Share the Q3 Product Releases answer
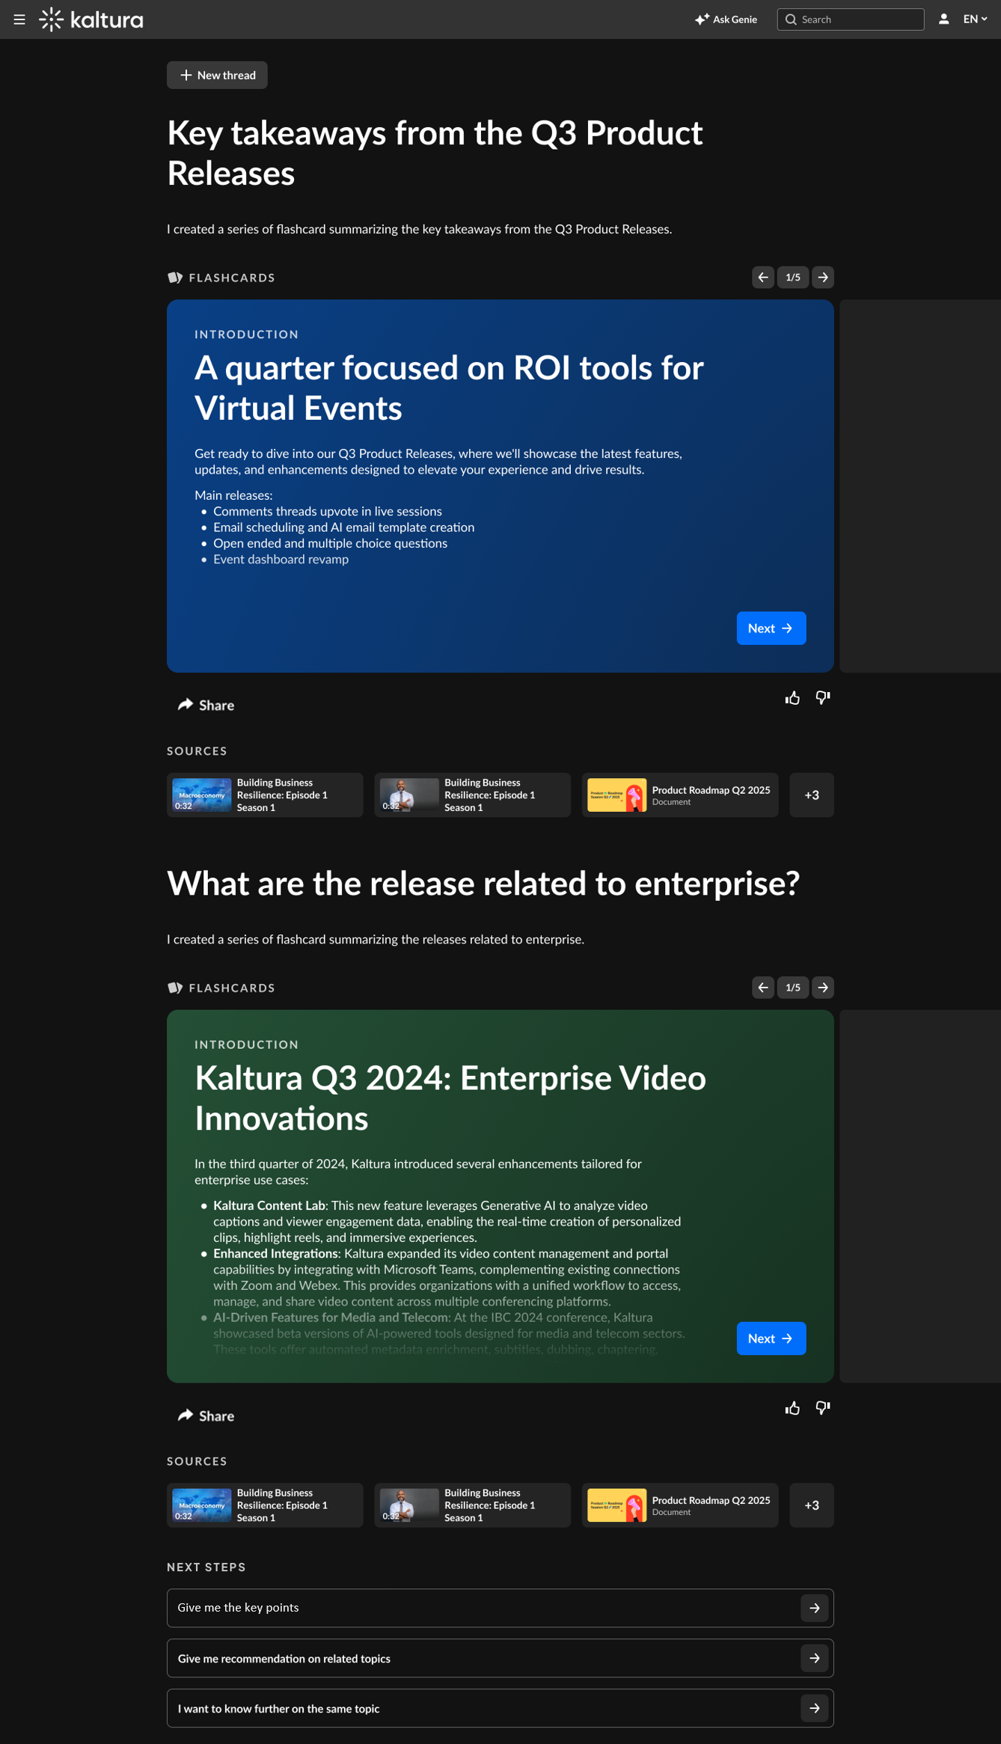 206,706
